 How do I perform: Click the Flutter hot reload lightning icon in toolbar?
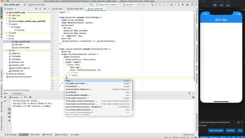point(175,5)
